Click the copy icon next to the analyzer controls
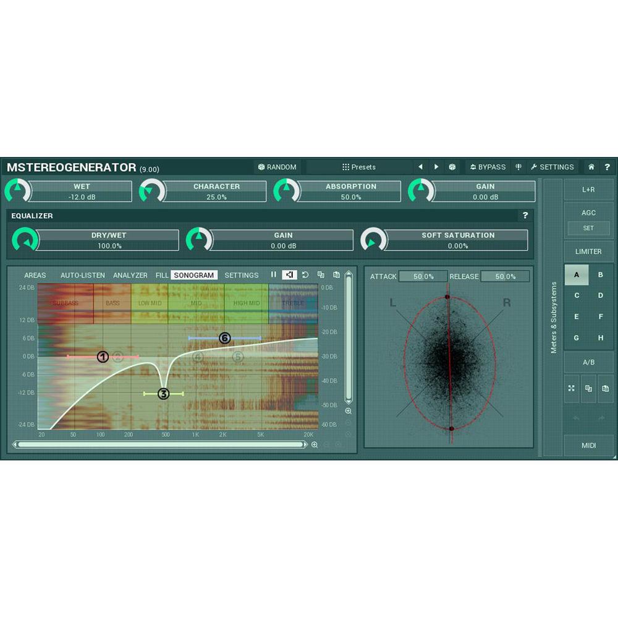The width and height of the screenshot is (618, 618). [320, 275]
